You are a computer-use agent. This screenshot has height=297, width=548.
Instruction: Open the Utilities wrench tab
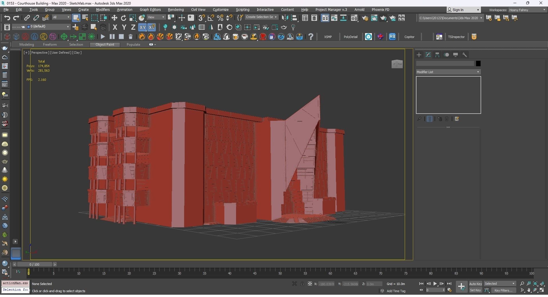click(x=465, y=55)
